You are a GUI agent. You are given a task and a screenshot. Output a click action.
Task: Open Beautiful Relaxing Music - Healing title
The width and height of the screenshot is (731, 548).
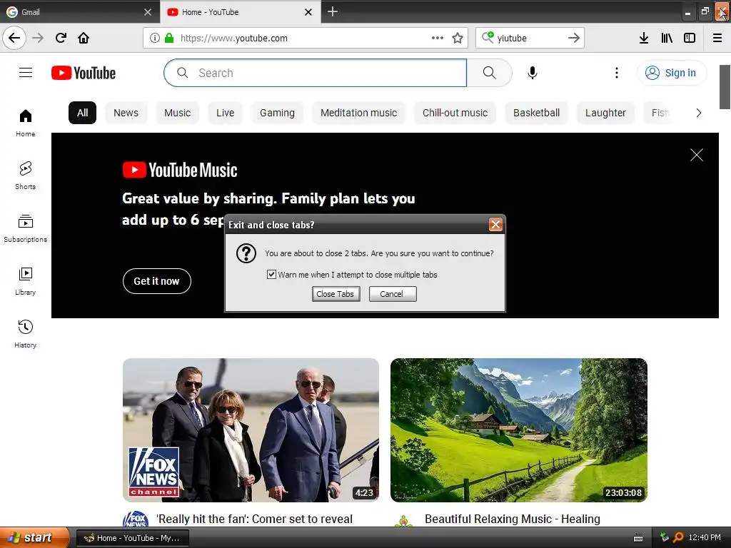pos(513,519)
